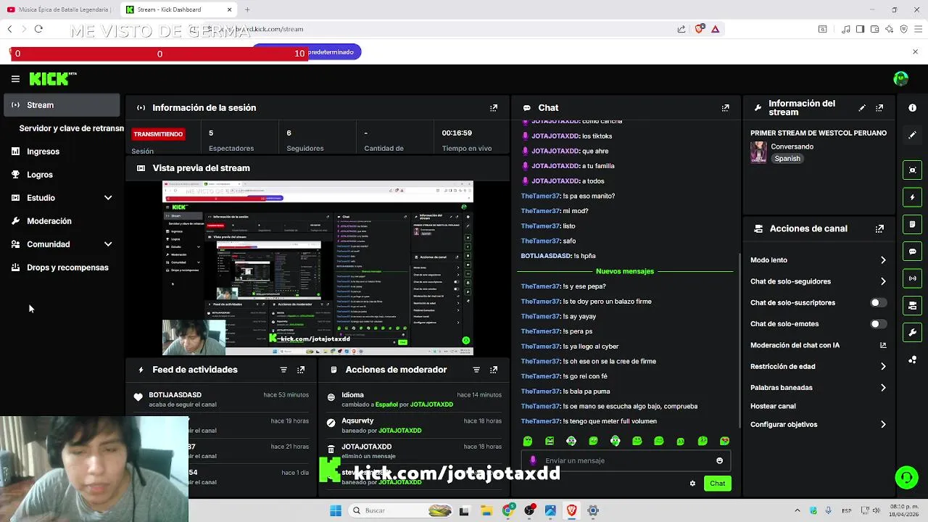This screenshot has width=928, height=522.
Task: Click the chat panel scrollbar
Action: point(739,341)
